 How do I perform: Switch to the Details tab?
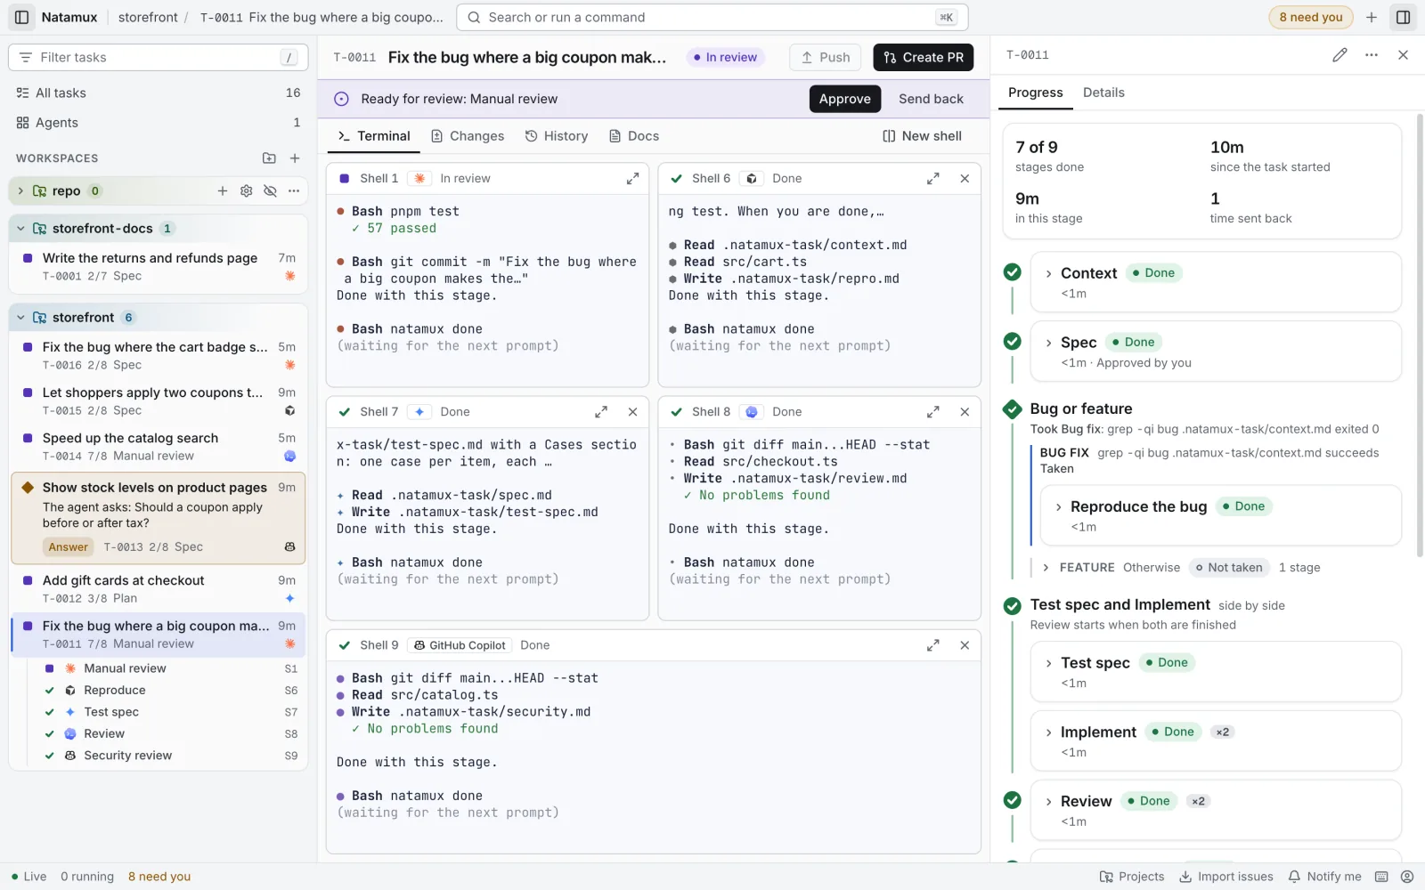(x=1103, y=93)
